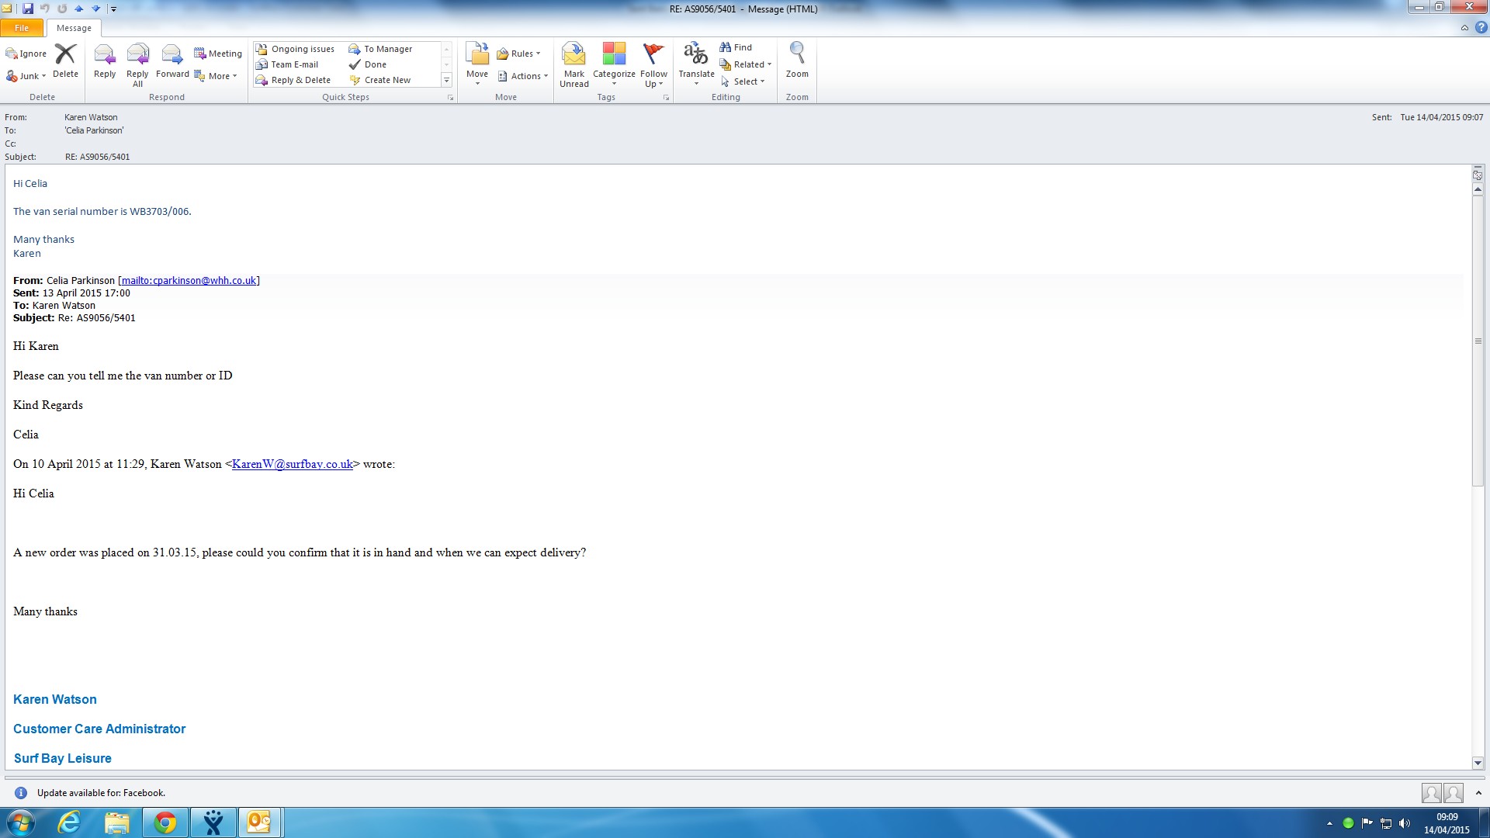Click the Save icon in the quick access toolbar
Screen dimensions: 1490x838
tap(28, 9)
